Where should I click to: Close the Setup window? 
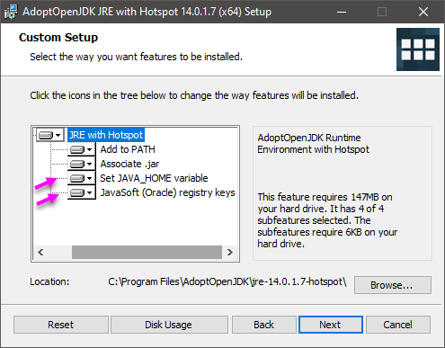click(423, 12)
